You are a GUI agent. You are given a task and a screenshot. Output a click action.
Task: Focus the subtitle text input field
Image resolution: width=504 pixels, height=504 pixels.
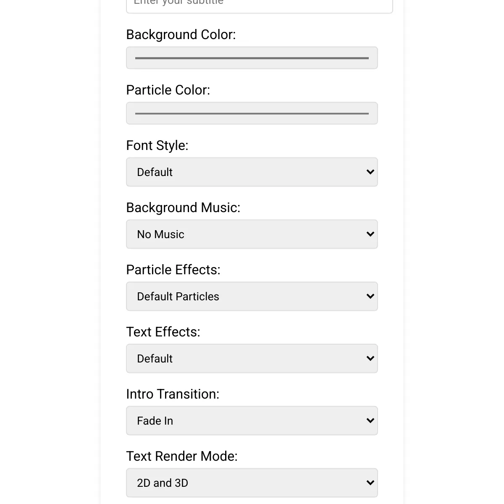pos(260,5)
